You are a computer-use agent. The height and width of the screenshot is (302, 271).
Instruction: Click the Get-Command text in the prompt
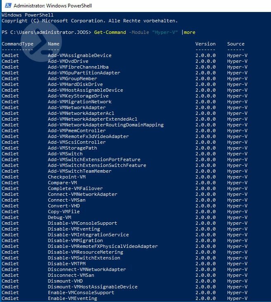click(x=110, y=32)
